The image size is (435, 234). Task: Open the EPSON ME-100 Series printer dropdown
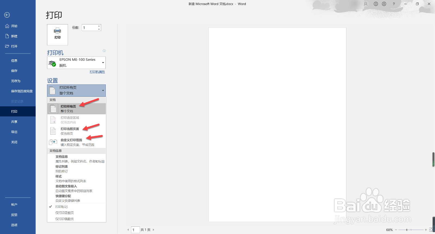coord(76,63)
